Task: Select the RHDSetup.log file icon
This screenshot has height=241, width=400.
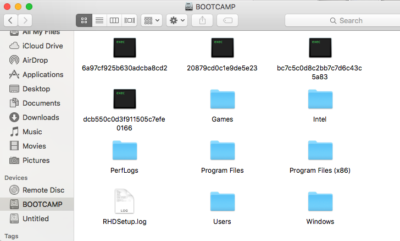Action: [125, 201]
